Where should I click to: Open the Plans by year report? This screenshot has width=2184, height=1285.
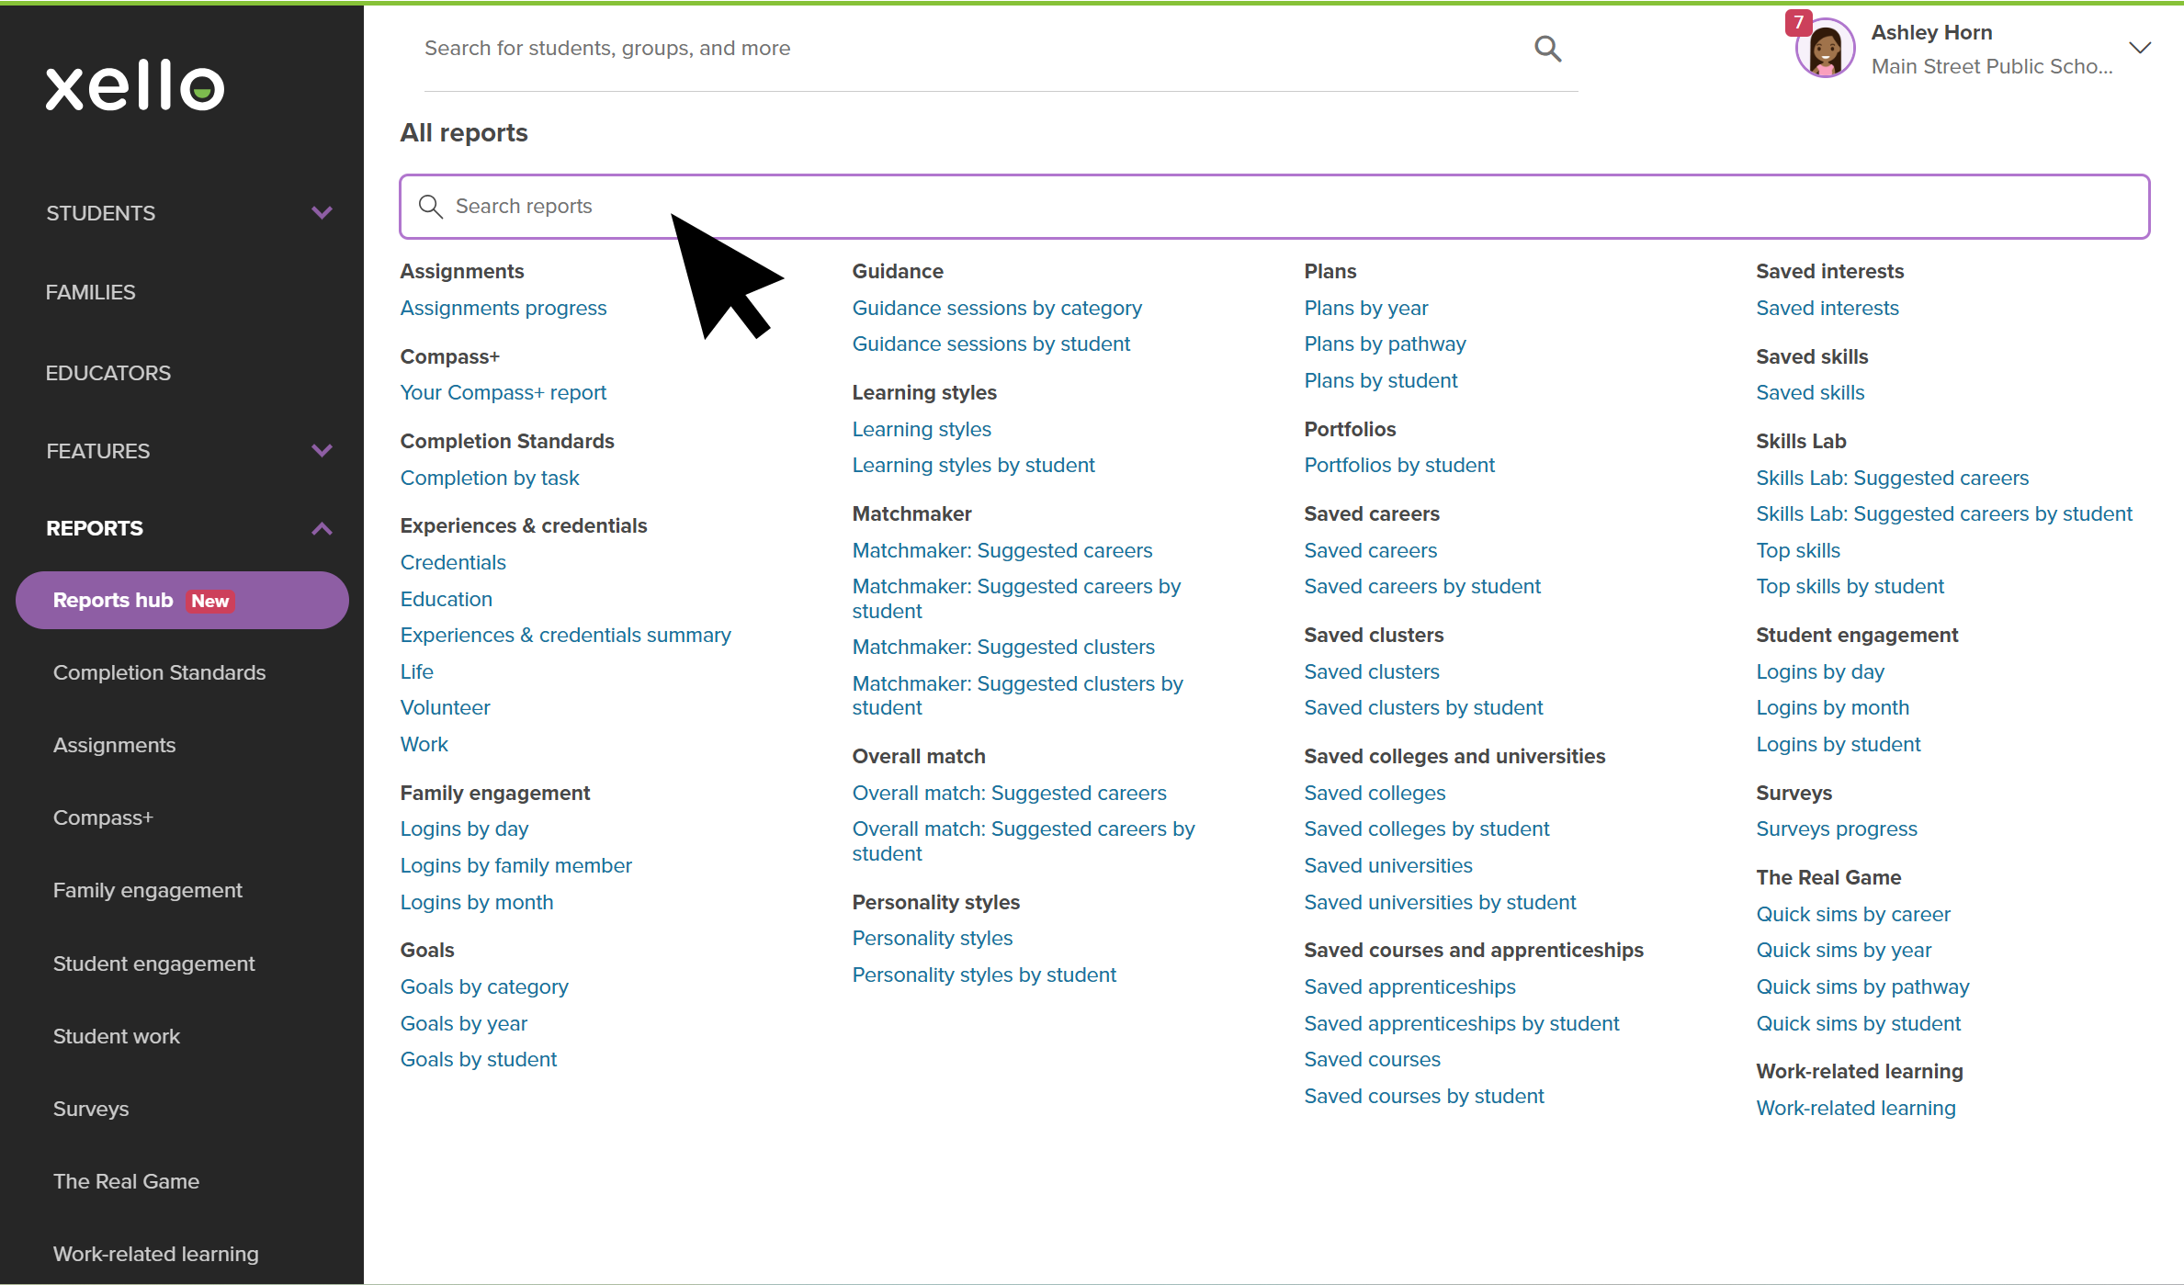pyautogui.click(x=1366, y=309)
